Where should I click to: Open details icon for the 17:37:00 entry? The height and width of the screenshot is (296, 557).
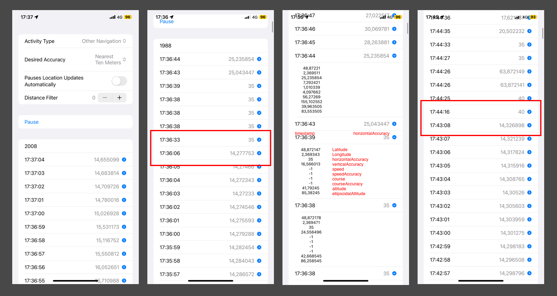pyautogui.click(x=124, y=213)
